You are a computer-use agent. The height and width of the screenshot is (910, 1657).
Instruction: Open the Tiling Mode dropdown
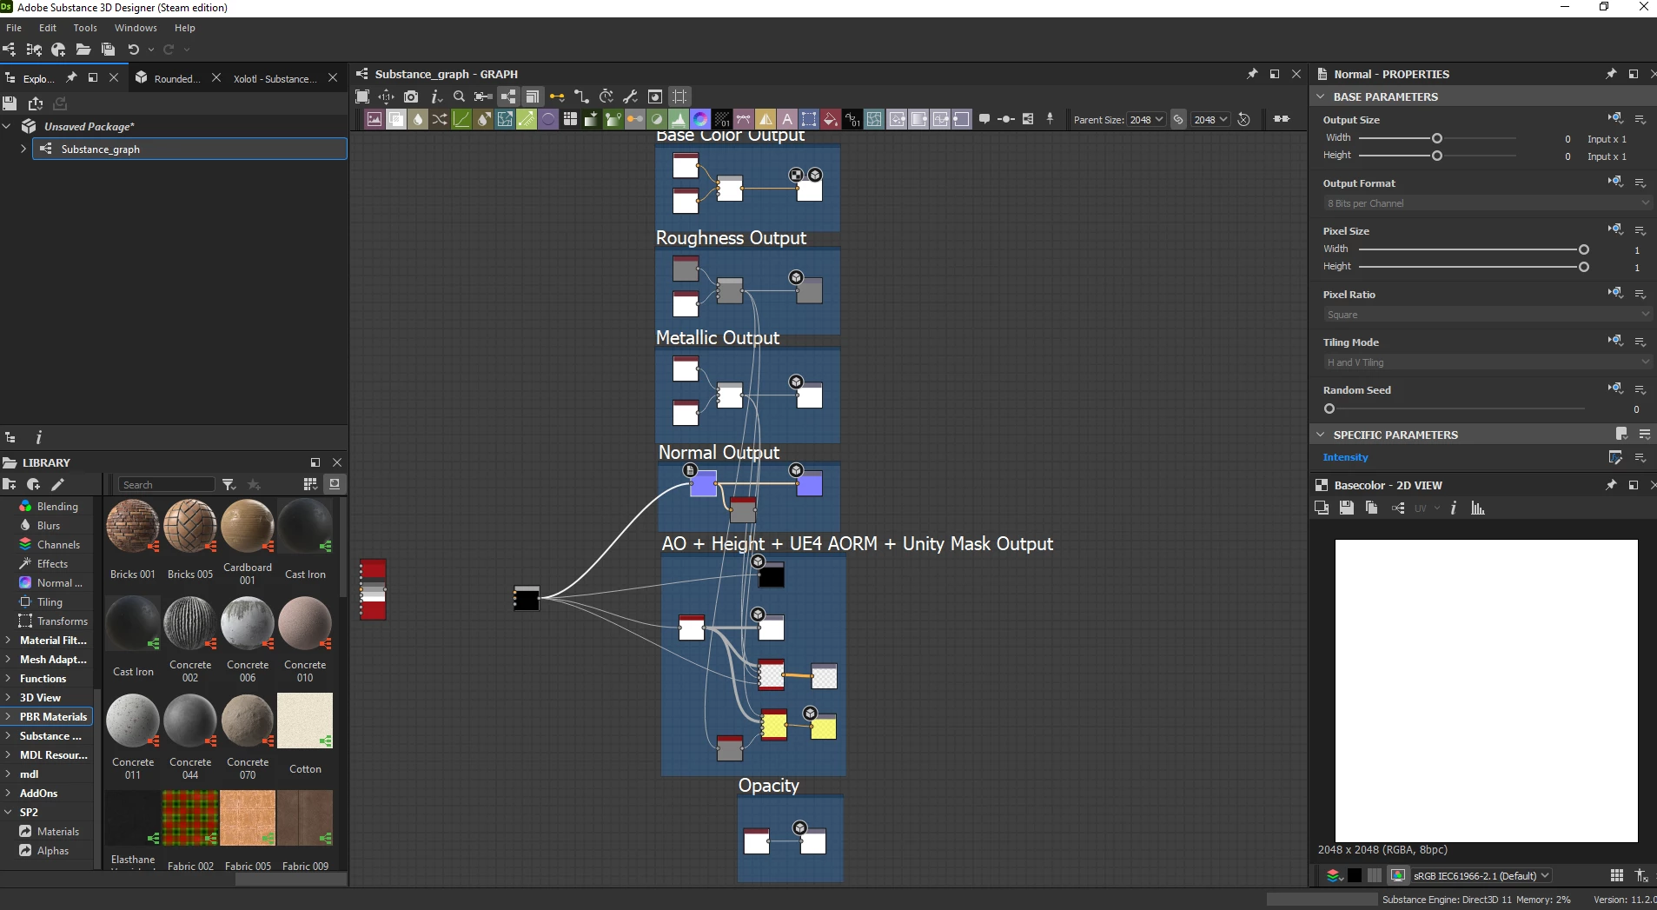click(1486, 362)
